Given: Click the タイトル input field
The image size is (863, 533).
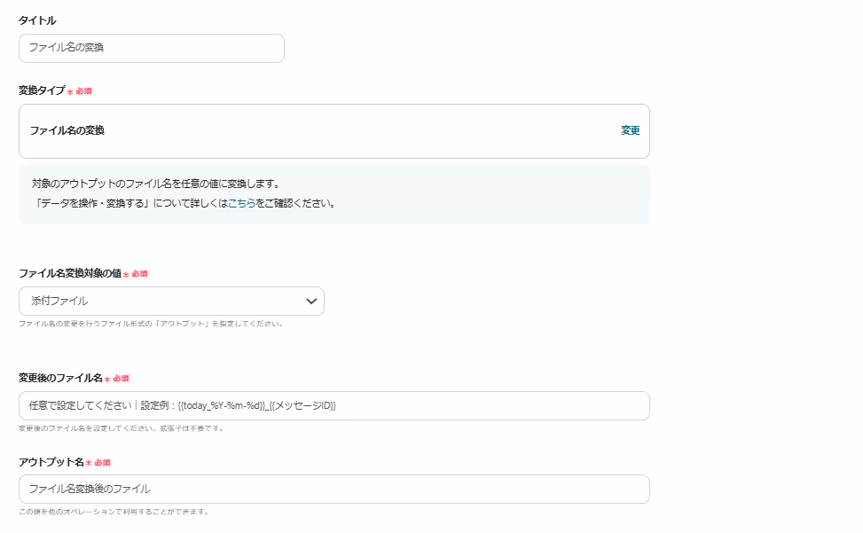Looking at the screenshot, I should [152, 49].
